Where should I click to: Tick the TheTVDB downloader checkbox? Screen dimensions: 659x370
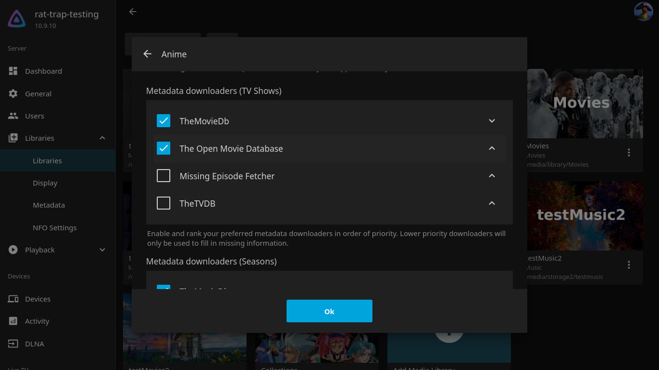coord(164,203)
